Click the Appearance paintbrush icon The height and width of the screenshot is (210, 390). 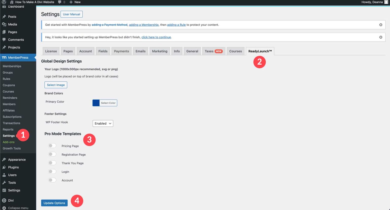4,159
